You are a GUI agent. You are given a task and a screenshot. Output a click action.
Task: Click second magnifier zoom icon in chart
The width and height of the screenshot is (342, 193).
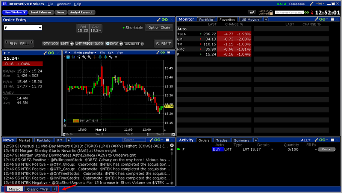(89, 57)
